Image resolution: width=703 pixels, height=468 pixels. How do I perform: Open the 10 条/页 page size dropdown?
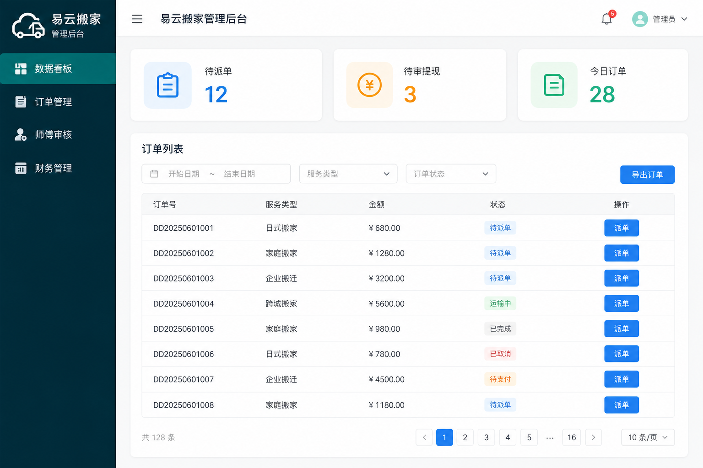[648, 437]
